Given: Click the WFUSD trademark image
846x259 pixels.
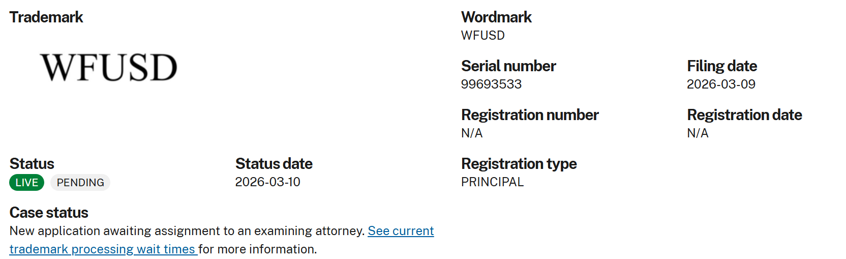Looking at the screenshot, I should coord(109,68).
